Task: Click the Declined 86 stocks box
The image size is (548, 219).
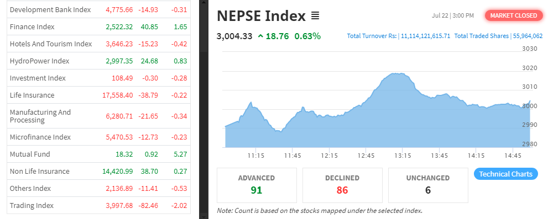Action: tap(342, 185)
